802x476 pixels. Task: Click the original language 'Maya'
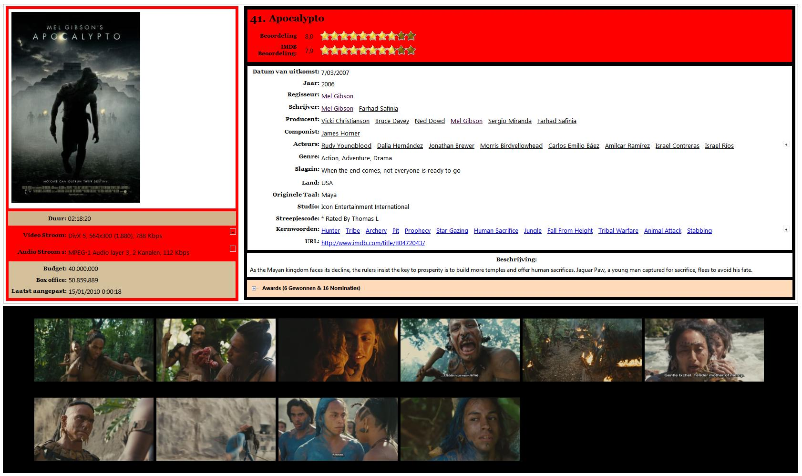[x=329, y=195]
